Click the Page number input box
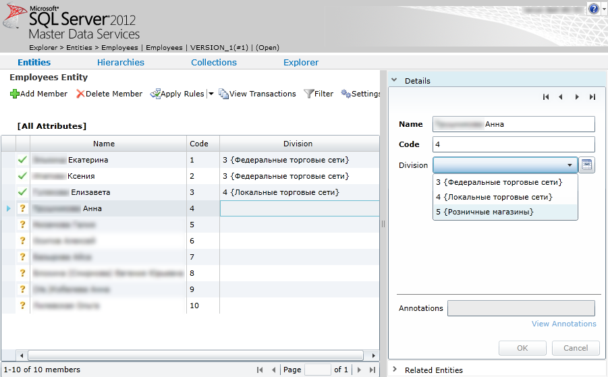The width and height of the screenshot is (608, 377). pos(318,370)
